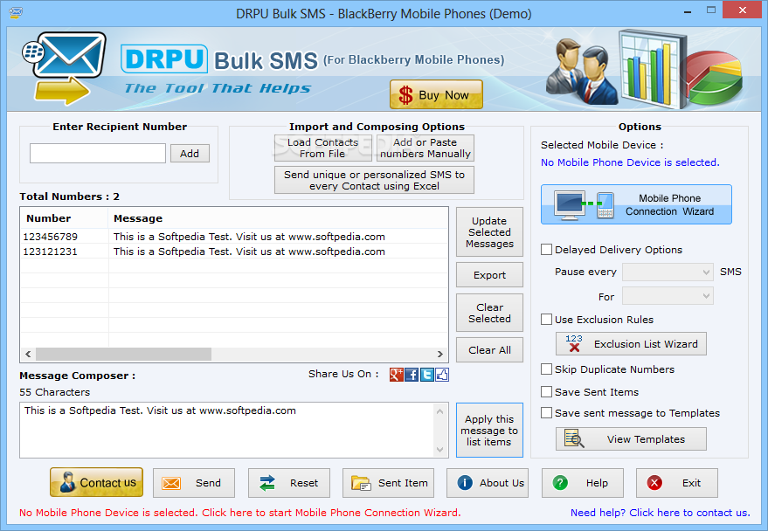Click the list scroll right arrow
Screen dimensions: 768x531
[439, 354]
